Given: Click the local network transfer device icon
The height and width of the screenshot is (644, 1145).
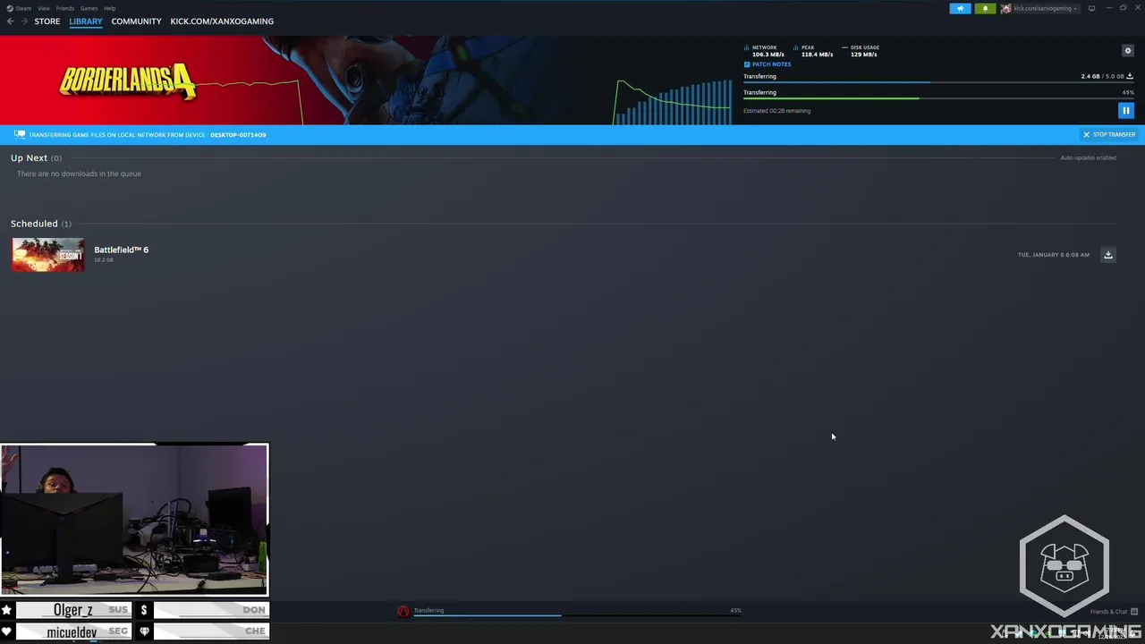Looking at the screenshot, I should point(20,135).
